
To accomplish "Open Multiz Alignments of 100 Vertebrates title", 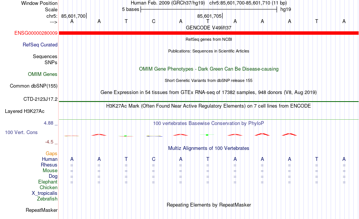I will pos(209,148).
